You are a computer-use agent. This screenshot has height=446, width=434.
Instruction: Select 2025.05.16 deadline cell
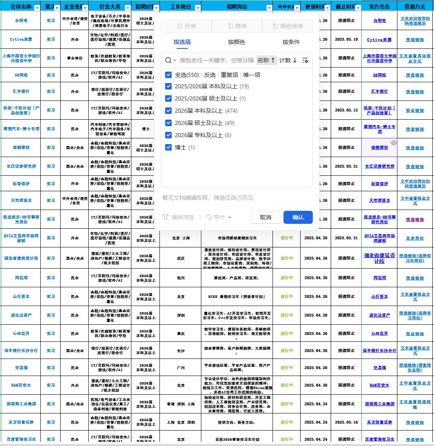[346, 422]
